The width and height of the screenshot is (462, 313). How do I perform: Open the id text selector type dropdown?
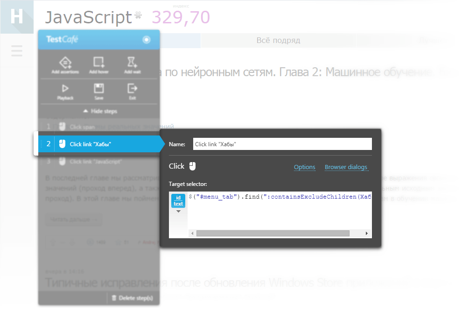tap(178, 203)
